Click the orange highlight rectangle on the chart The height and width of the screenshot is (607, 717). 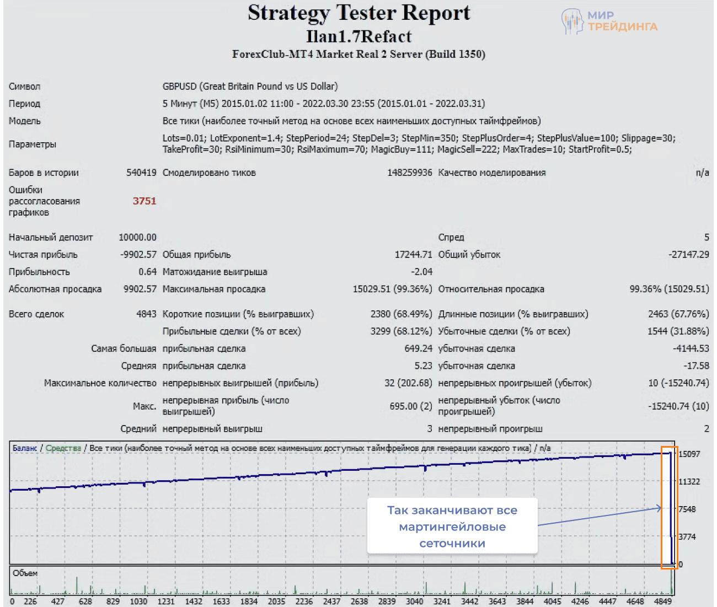coord(669,507)
